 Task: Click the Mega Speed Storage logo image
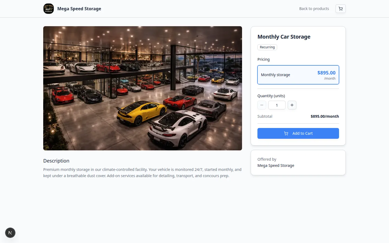(49, 9)
